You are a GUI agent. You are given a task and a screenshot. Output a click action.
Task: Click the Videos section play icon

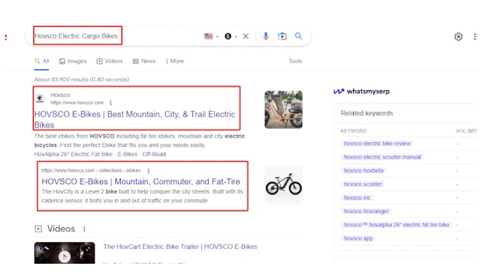point(38,229)
